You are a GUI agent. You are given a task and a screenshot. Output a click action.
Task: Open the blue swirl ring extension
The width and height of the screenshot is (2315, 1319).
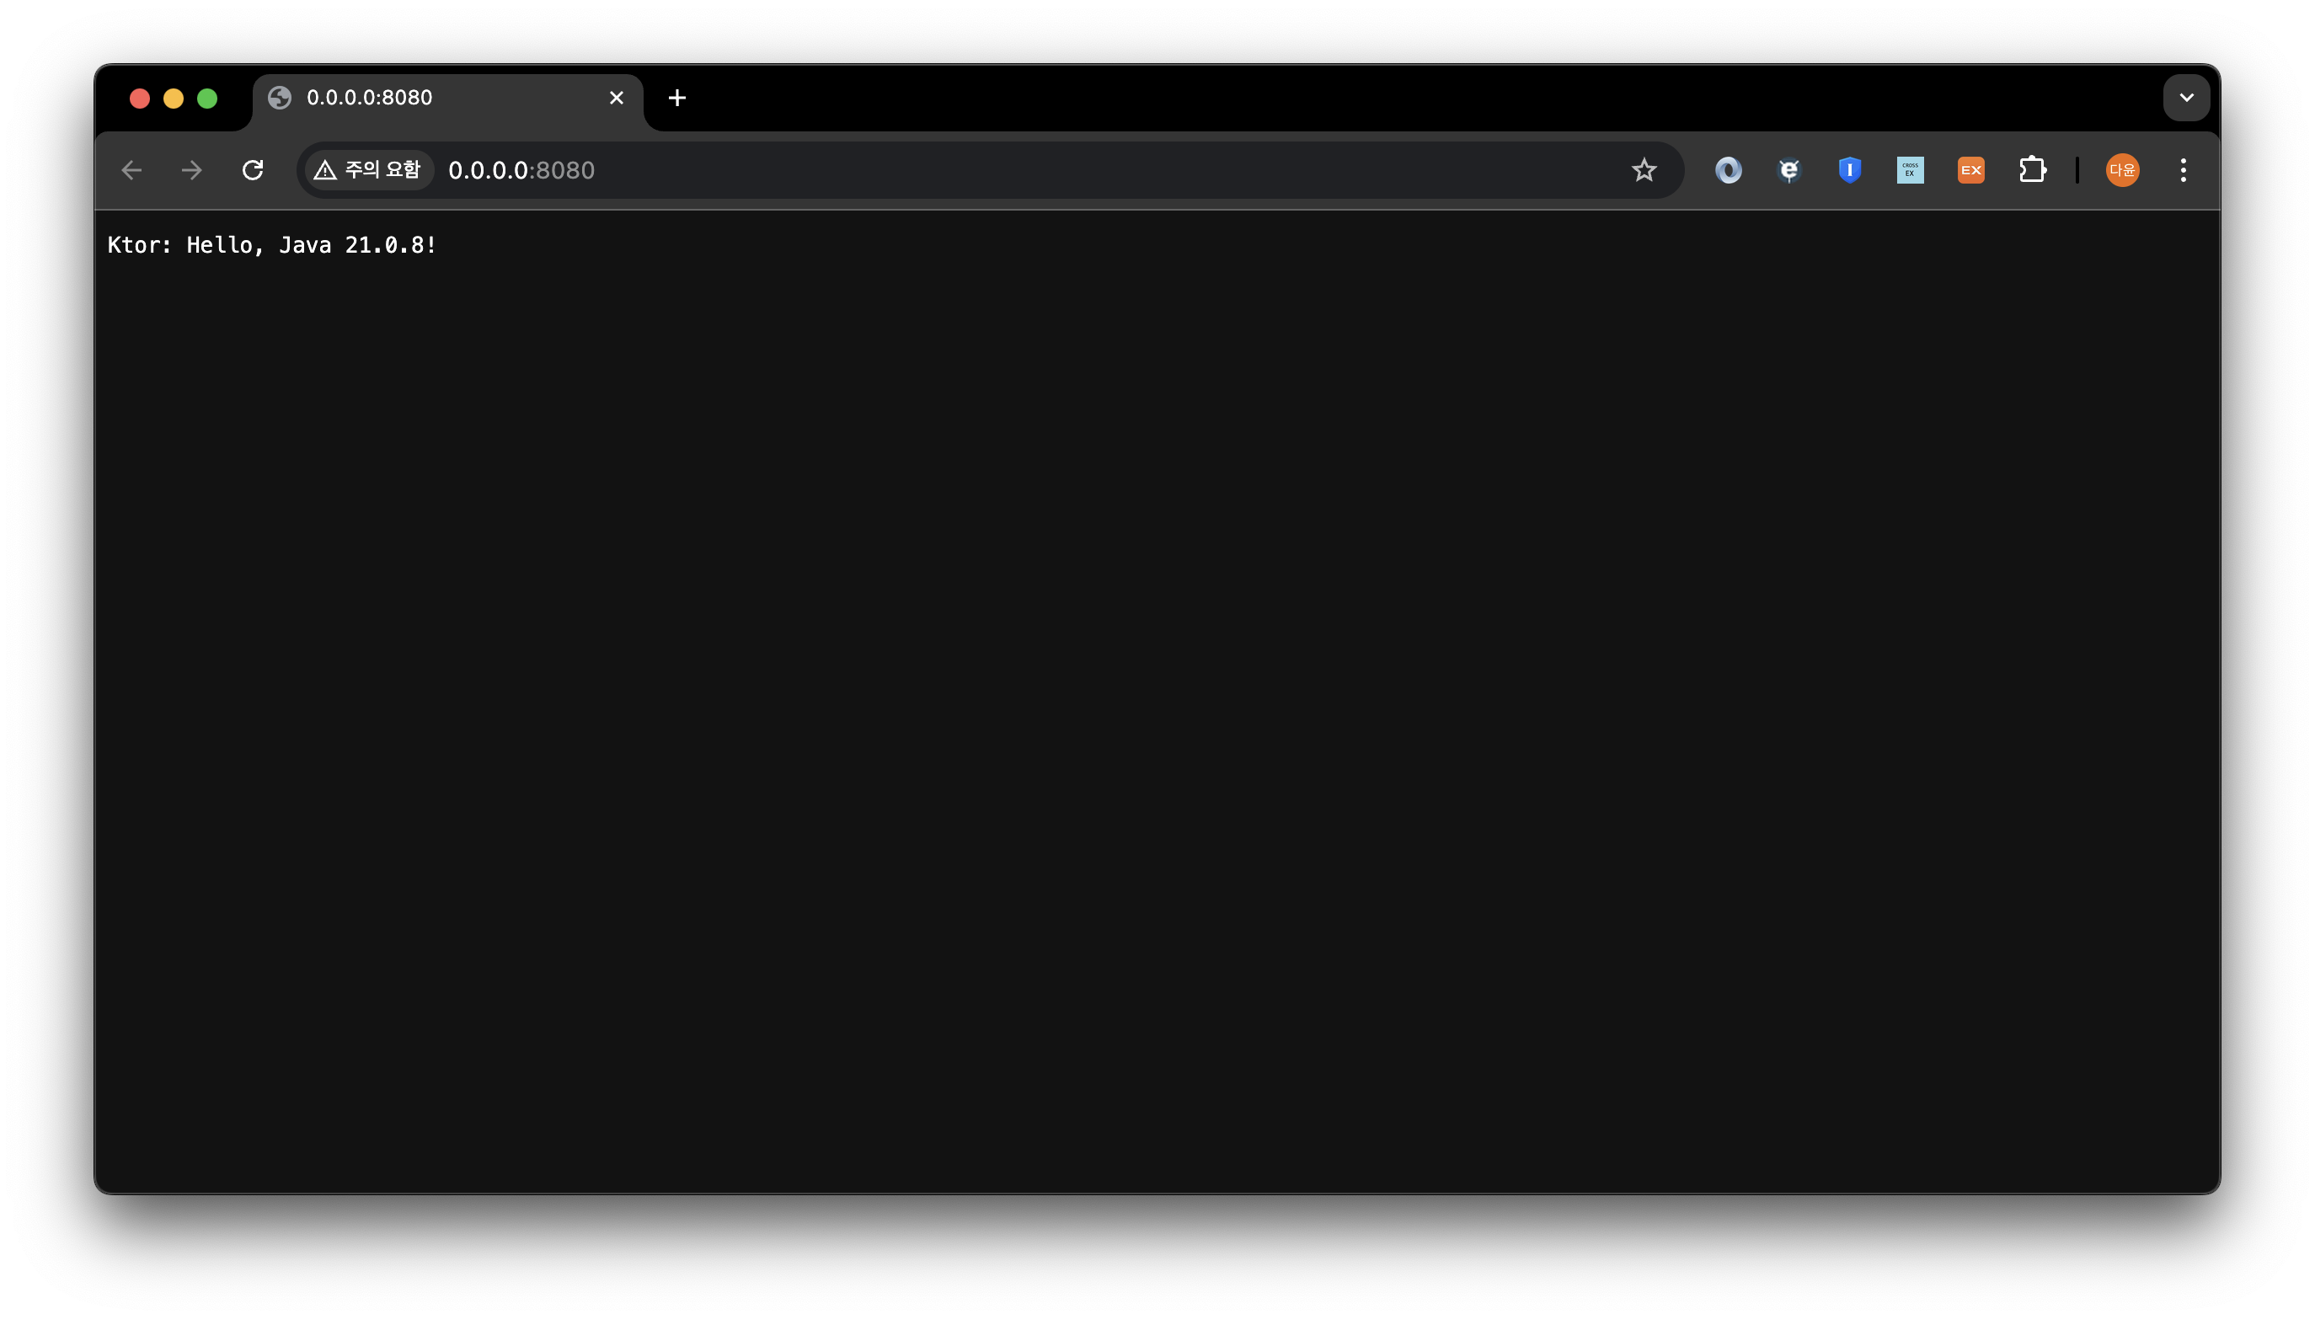pos(1728,170)
